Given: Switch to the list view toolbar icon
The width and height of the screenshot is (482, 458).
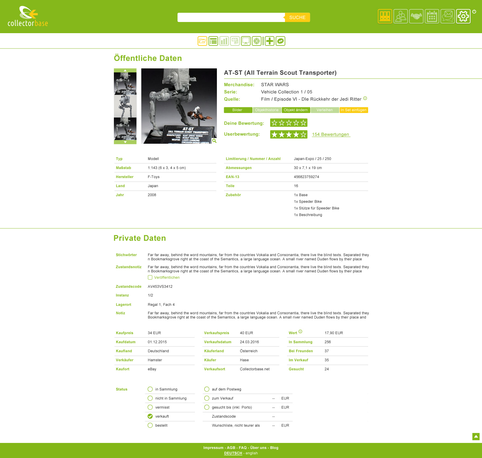Looking at the screenshot, I should (x=213, y=41).
